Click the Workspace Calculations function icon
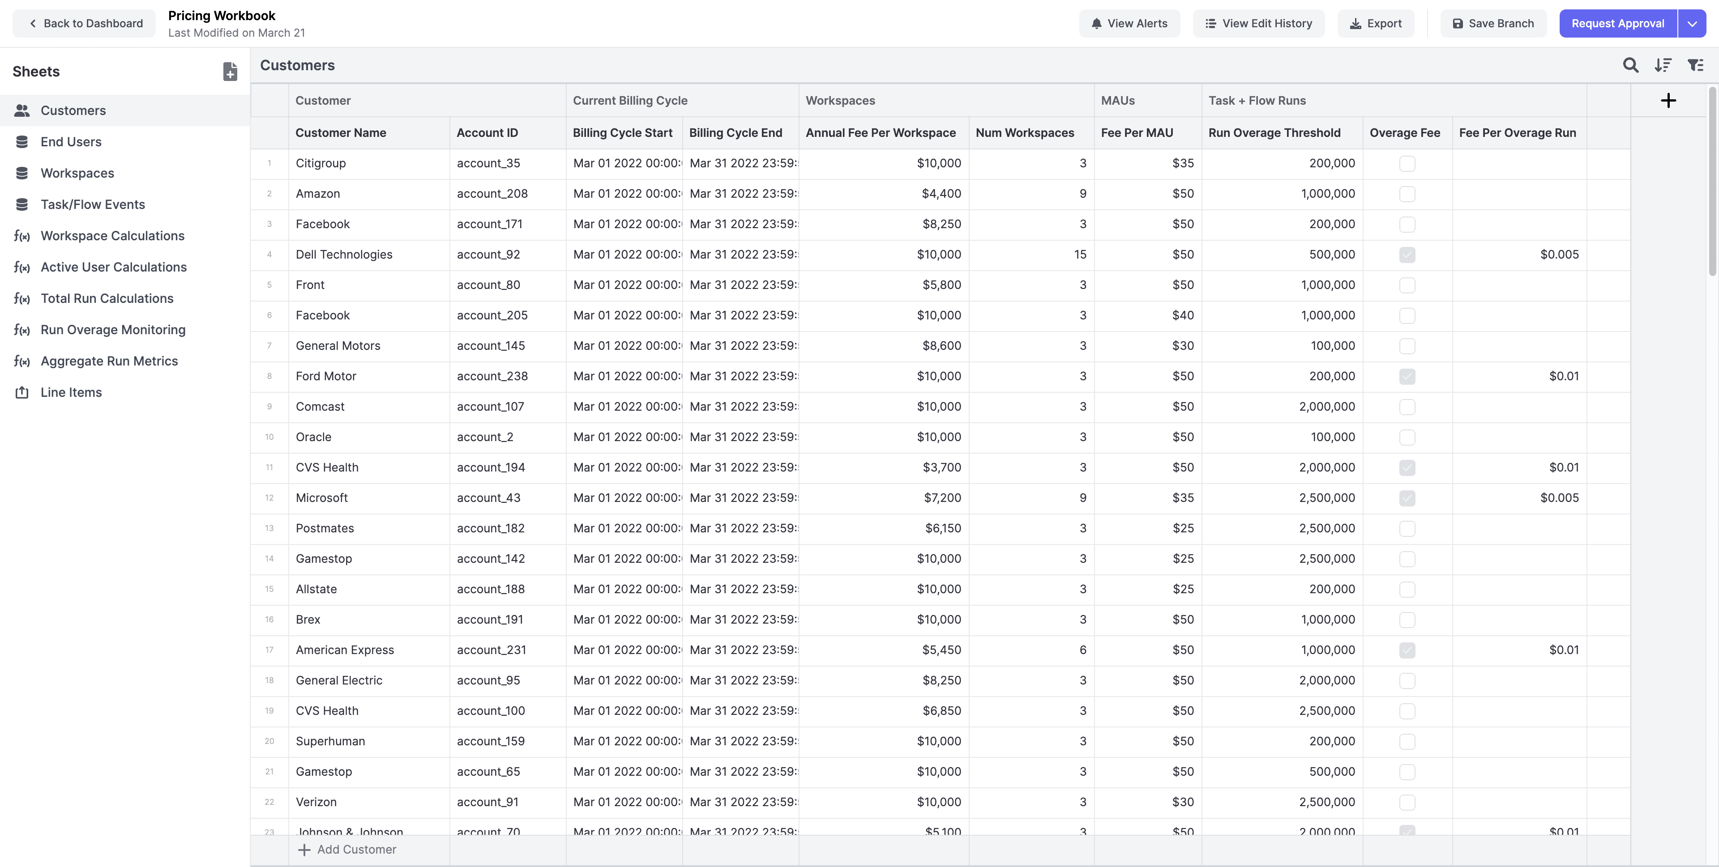The width and height of the screenshot is (1719, 867). click(22, 236)
